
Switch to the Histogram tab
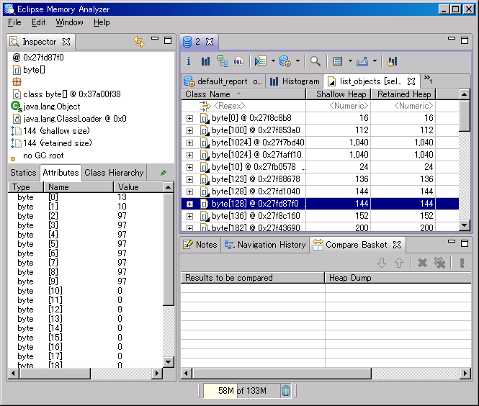click(295, 81)
